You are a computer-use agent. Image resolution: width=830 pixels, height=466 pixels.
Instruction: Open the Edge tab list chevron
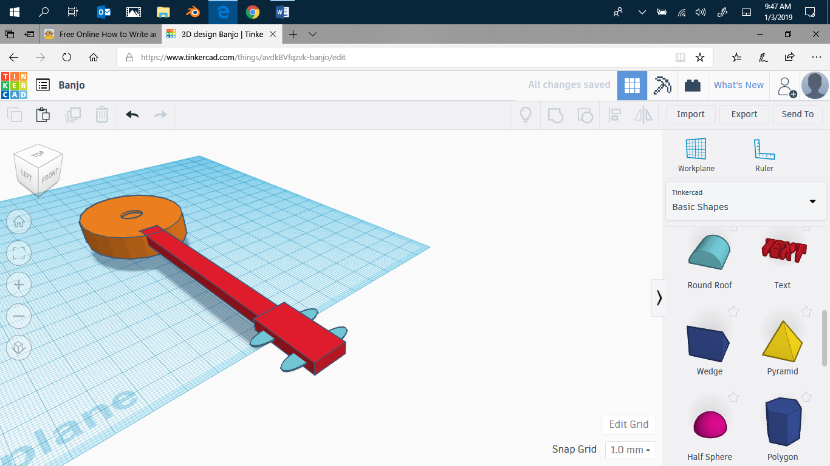pyautogui.click(x=312, y=34)
